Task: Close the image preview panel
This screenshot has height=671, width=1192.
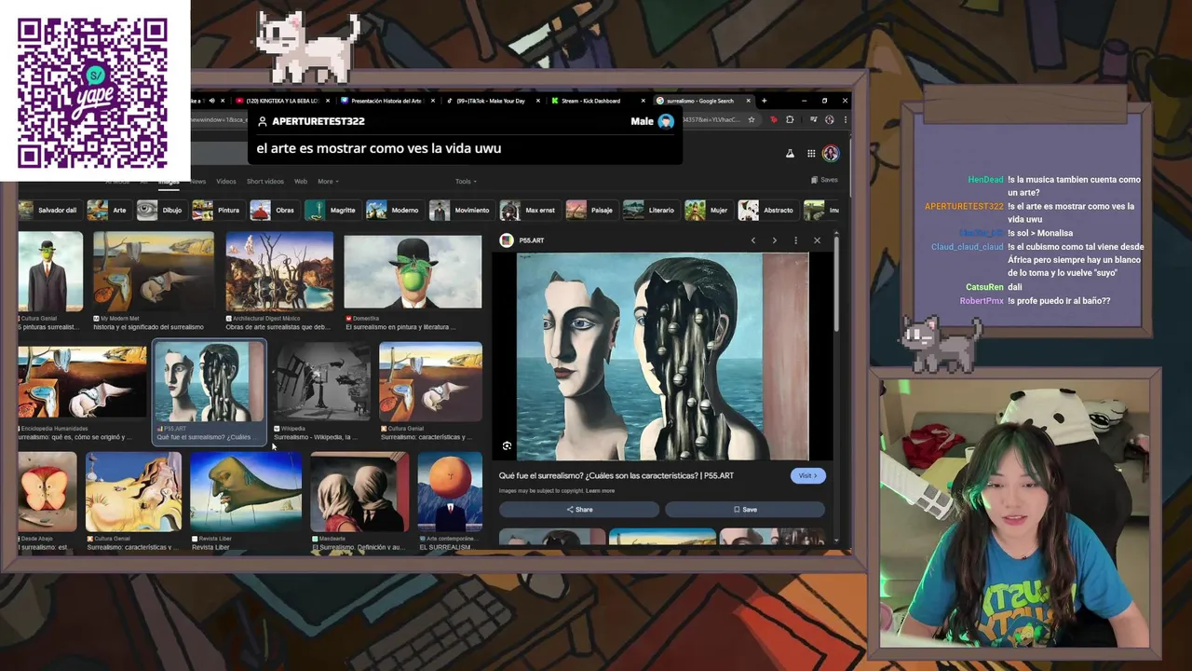Action: [817, 240]
